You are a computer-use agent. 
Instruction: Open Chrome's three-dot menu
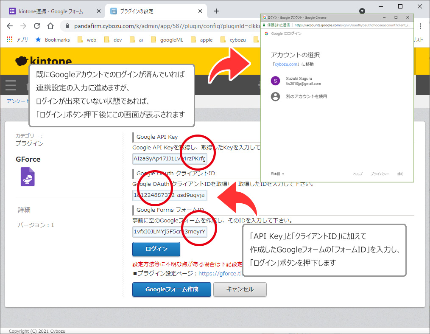(x=421, y=26)
